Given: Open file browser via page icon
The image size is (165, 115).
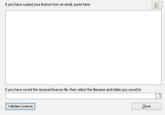Looking at the screenshot, I should (x=158, y=96).
